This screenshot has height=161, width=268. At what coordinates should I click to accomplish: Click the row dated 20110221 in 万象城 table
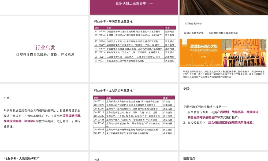point(135,57)
